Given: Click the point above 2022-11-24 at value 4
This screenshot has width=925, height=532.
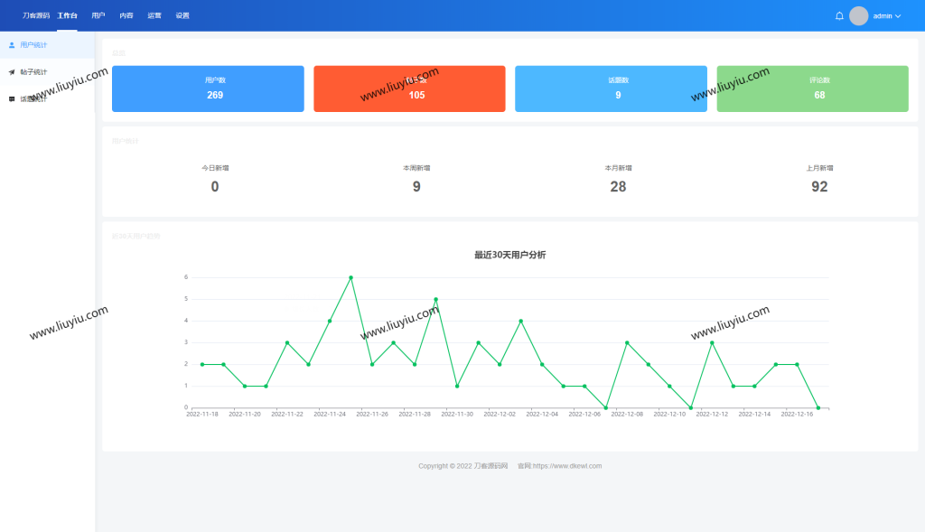Looking at the screenshot, I should pos(330,321).
